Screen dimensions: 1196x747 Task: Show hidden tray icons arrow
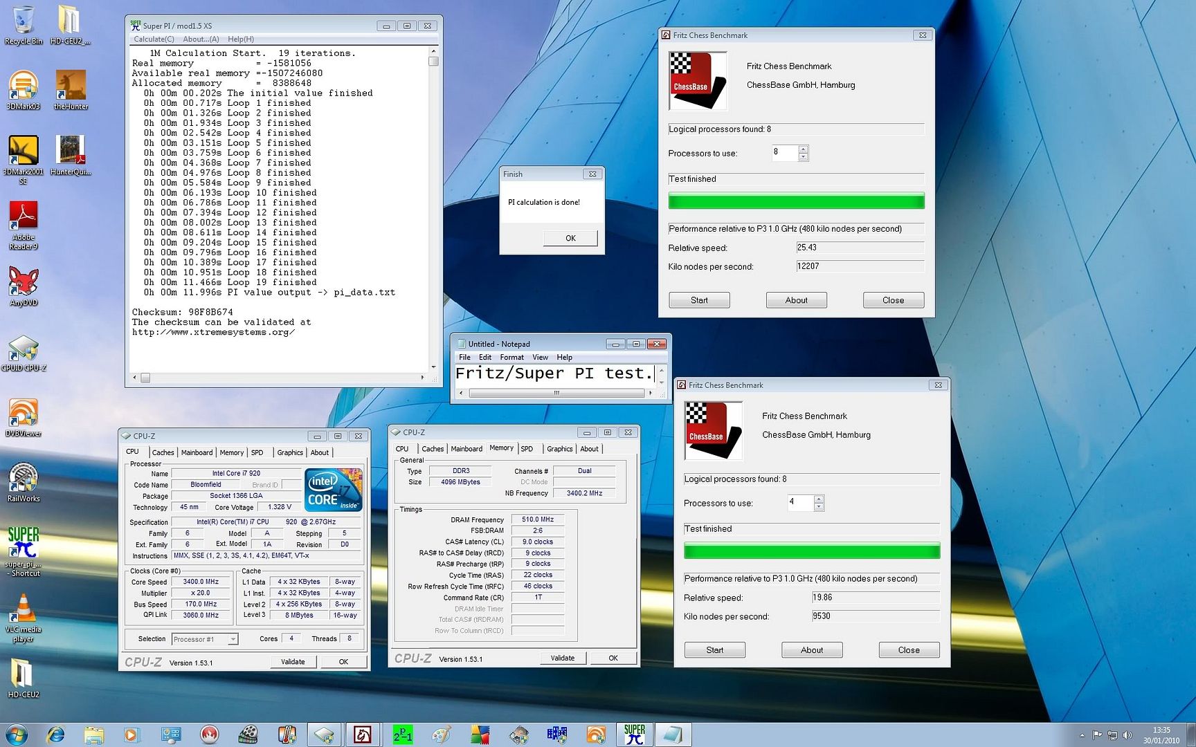1082,735
